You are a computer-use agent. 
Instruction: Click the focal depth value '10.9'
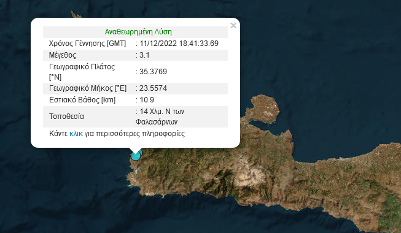(x=147, y=100)
